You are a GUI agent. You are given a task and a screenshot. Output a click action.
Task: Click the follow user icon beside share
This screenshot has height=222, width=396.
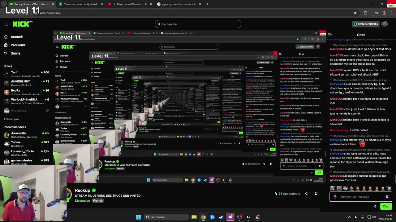[316, 194]
